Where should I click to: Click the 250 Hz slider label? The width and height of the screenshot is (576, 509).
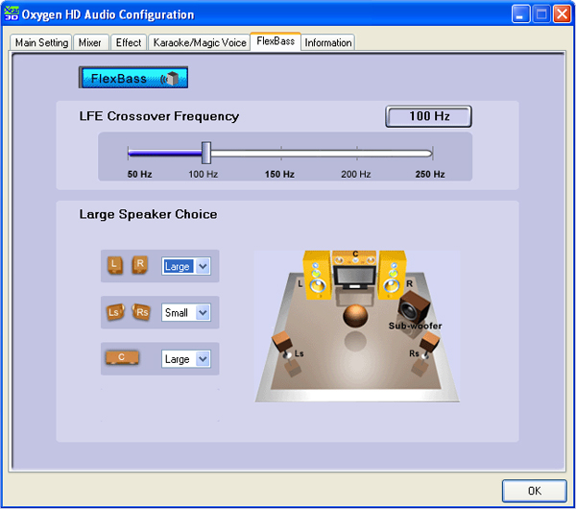(x=430, y=174)
